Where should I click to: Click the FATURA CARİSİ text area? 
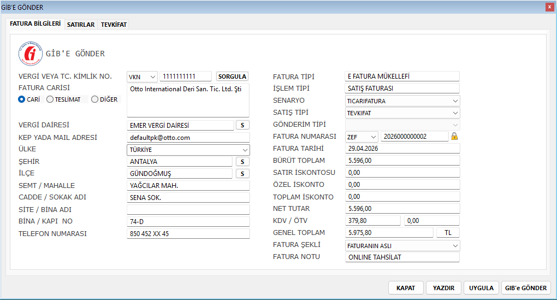(x=188, y=100)
